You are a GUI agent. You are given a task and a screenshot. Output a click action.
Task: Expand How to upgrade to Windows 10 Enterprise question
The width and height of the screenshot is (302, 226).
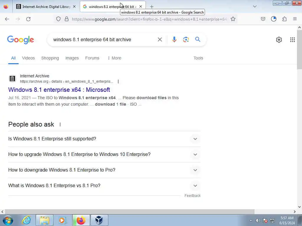pyautogui.click(x=104, y=154)
